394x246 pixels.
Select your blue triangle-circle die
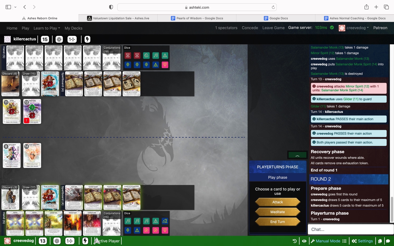pyautogui.click(x=137, y=230)
